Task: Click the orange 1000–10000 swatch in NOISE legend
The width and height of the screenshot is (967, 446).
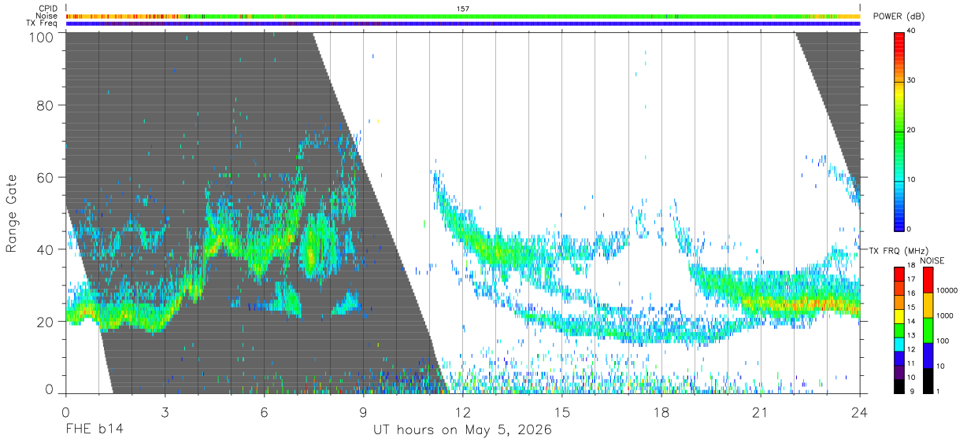Action: [x=928, y=305]
